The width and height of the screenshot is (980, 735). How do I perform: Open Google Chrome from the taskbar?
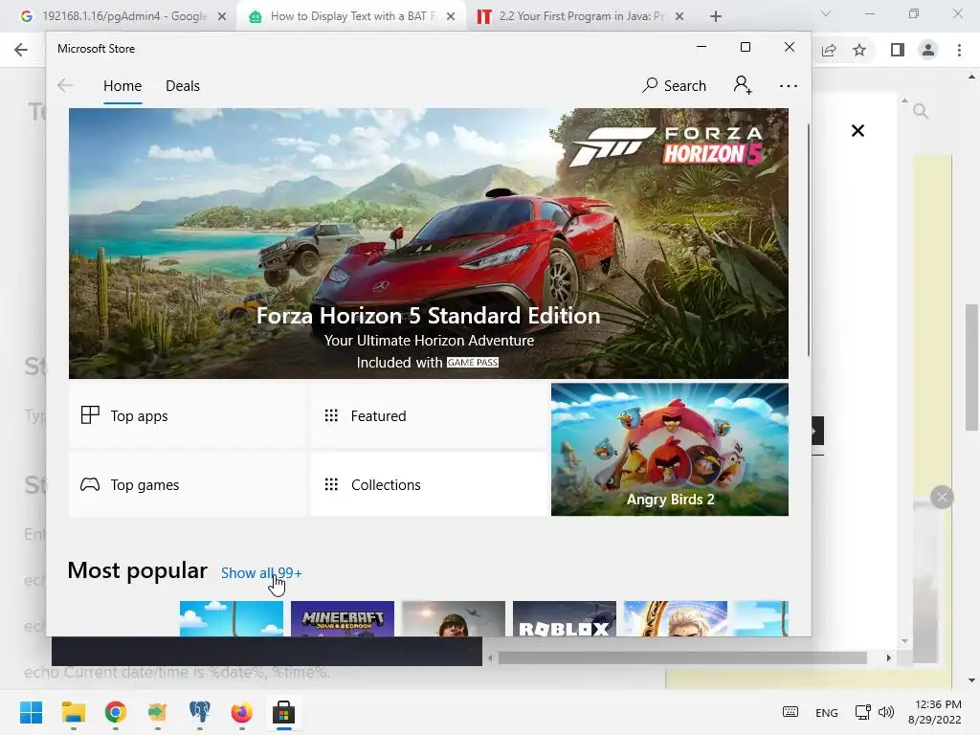116,712
